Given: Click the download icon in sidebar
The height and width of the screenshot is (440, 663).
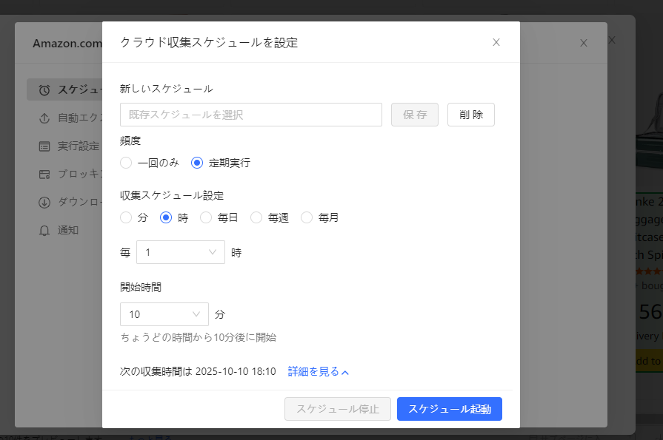Looking at the screenshot, I should pos(44,203).
